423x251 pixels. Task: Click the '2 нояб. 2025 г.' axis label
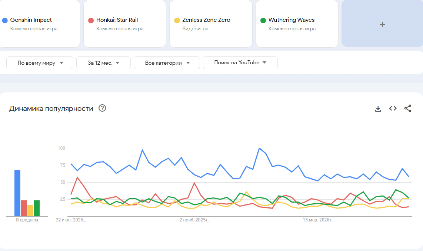point(194,220)
